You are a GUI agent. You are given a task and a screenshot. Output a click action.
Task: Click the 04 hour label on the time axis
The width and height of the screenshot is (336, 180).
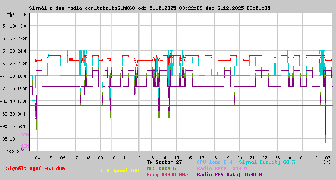coord(37,158)
